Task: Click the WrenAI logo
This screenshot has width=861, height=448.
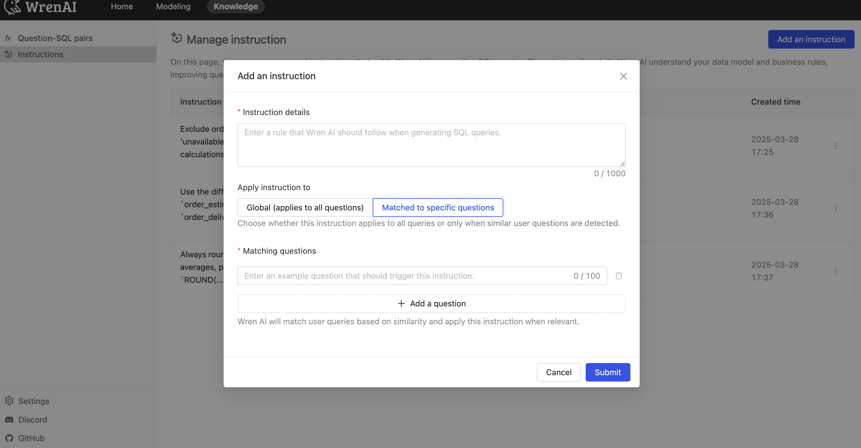Action: [40, 7]
